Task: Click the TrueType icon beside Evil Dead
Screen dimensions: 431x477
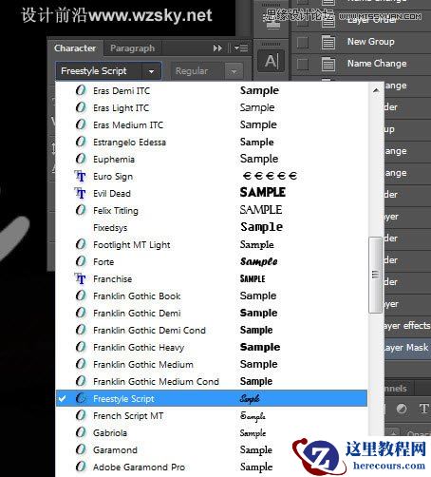Action: pyautogui.click(x=80, y=193)
